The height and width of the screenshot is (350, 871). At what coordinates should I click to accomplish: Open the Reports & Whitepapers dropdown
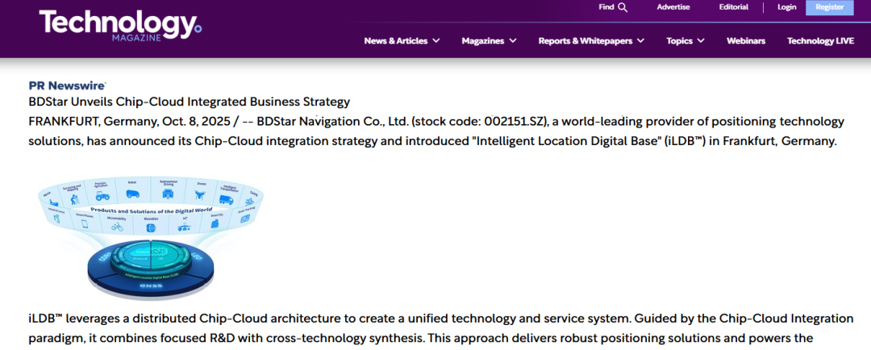[591, 40]
